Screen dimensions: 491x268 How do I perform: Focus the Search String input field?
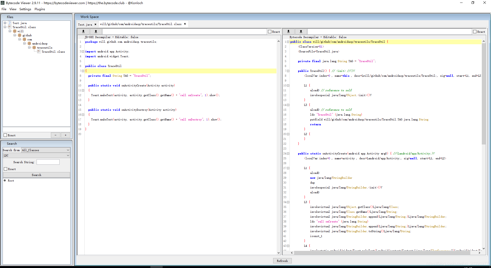(48, 162)
